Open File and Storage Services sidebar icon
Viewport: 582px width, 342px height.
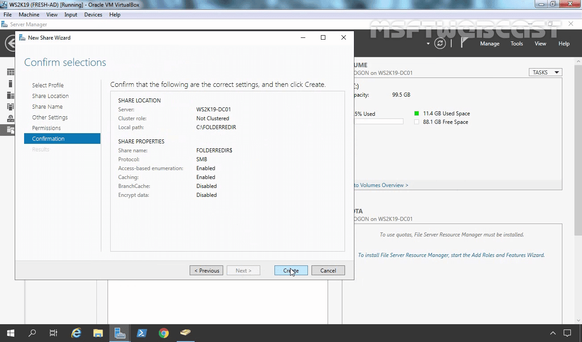point(10,130)
